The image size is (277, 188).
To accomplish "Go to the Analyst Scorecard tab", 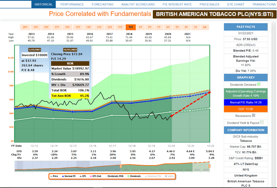I will click(138, 4).
